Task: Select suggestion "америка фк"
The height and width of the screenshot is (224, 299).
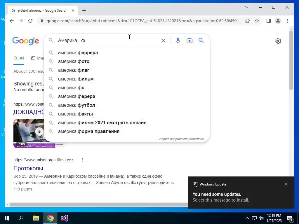Action: coord(127,87)
